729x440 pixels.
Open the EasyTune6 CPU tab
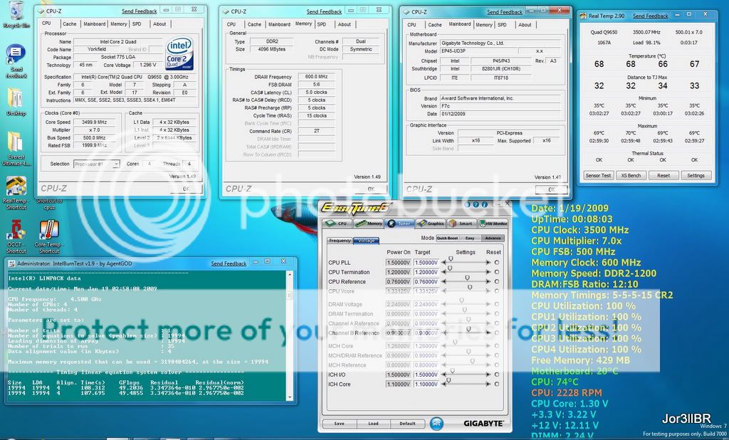point(337,224)
